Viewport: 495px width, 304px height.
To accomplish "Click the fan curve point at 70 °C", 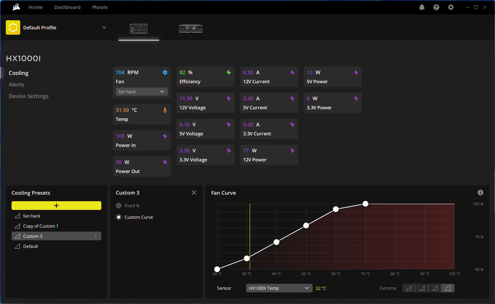I will click(365, 204).
